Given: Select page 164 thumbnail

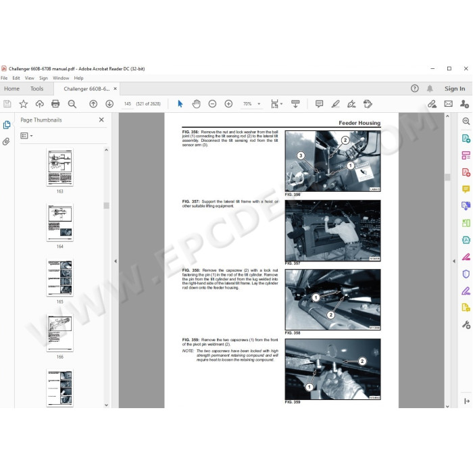Looking at the screenshot, I should coord(59,222).
